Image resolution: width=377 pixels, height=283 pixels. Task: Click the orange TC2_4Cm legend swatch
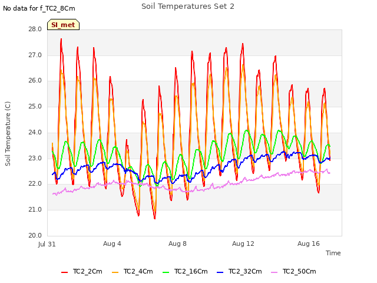(x=115, y=272)
